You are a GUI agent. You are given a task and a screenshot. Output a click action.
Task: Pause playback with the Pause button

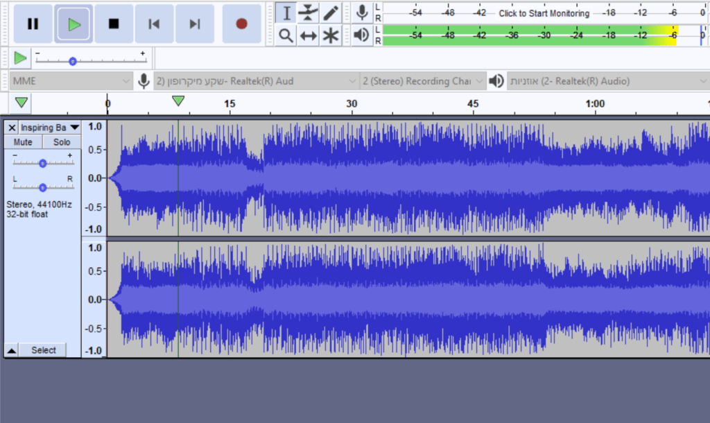click(x=33, y=24)
